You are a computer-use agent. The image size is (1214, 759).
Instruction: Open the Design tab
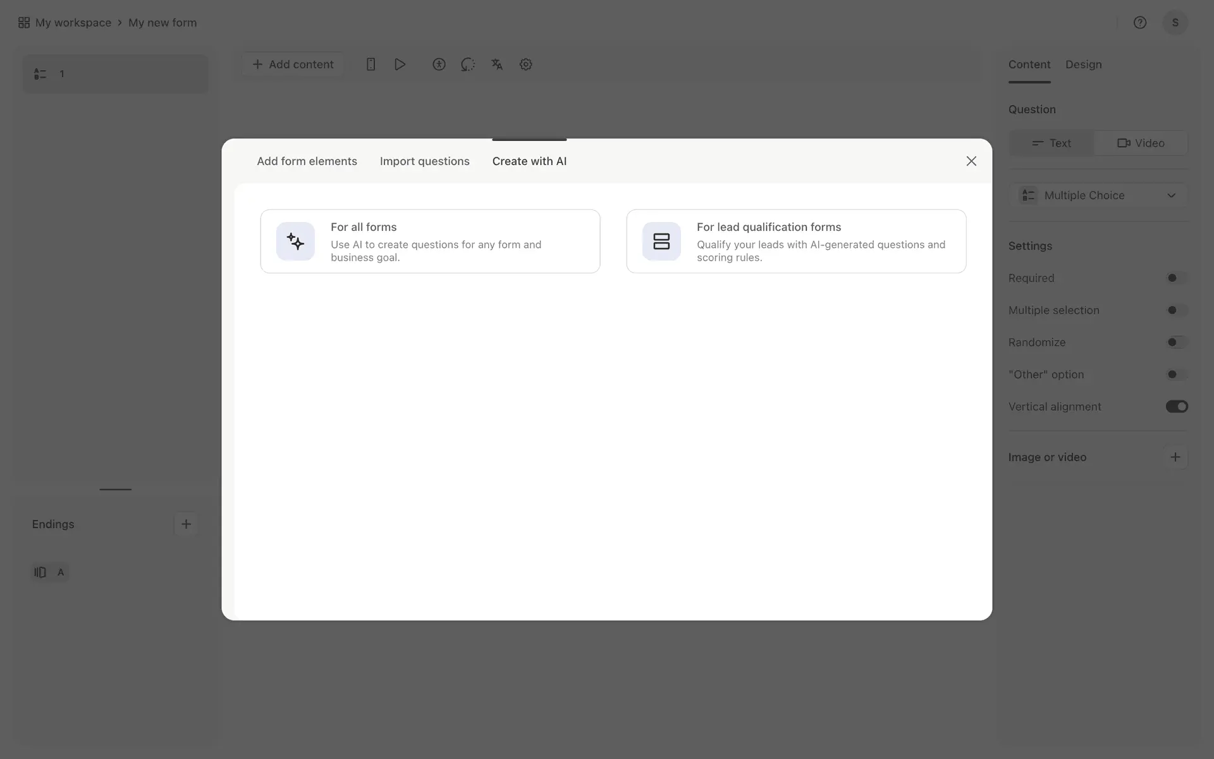pyautogui.click(x=1083, y=65)
